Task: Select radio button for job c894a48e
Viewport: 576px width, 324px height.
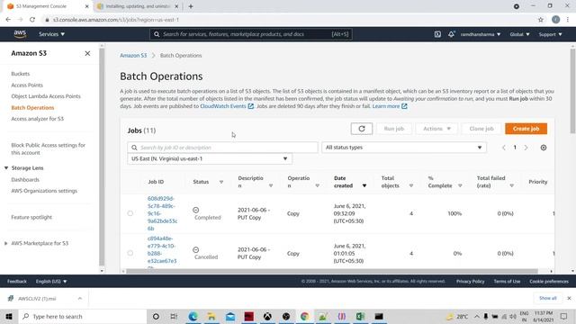Action: [130, 253]
